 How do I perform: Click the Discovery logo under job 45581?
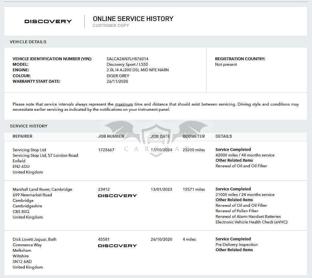tap(117, 246)
